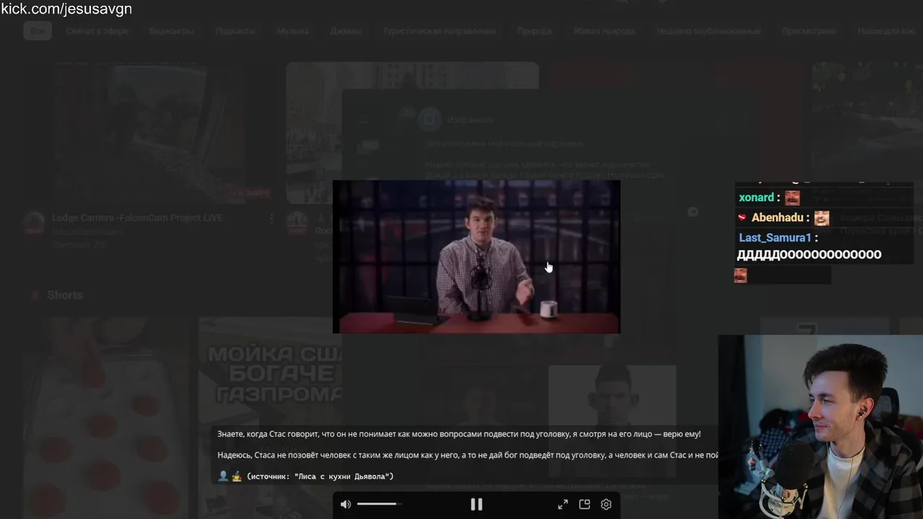Select the "Природа" filter chip
Viewport: 923px width, 519px height.
click(534, 31)
